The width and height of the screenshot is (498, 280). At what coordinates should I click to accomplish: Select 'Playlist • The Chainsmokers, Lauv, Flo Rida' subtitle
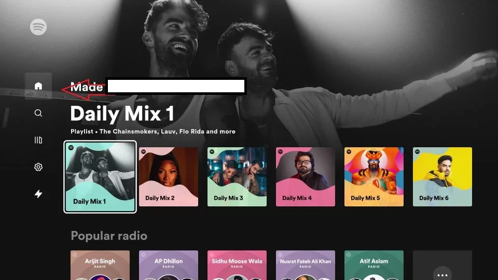(x=153, y=131)
